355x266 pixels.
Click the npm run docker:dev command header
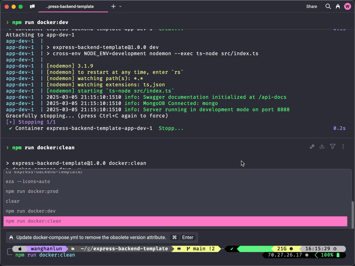point(40,23)
